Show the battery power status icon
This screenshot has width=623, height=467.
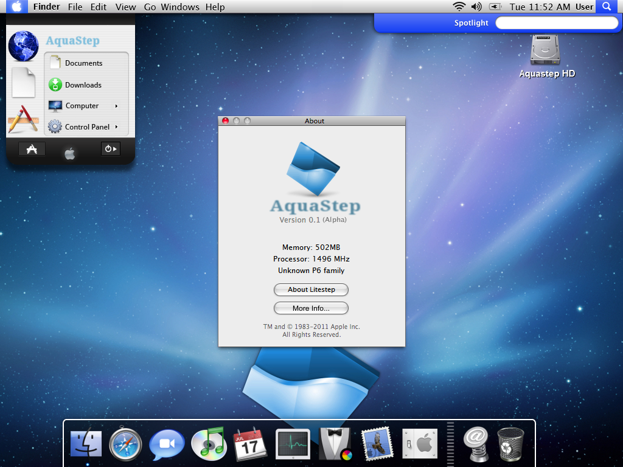click(495, 6)
